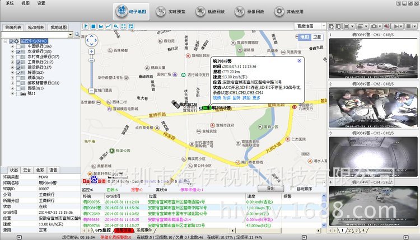This screenshot has width=420, height=240.
Task: Click the search magnifier beside terminal filter box
Action: pos(77,35)
